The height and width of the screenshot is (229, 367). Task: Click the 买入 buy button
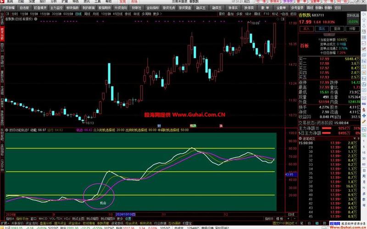[x=306, y=29]
